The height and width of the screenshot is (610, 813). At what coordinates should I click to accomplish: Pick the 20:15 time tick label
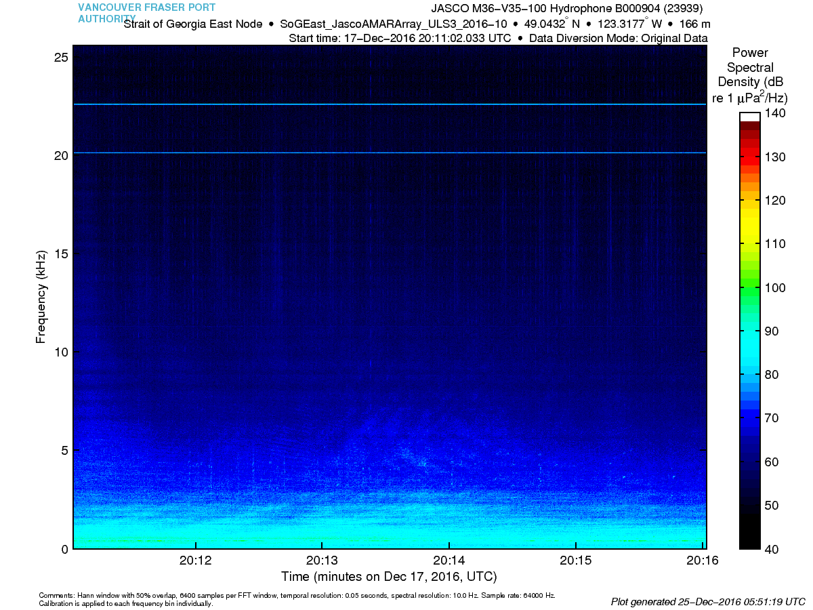tap(575, 561)
